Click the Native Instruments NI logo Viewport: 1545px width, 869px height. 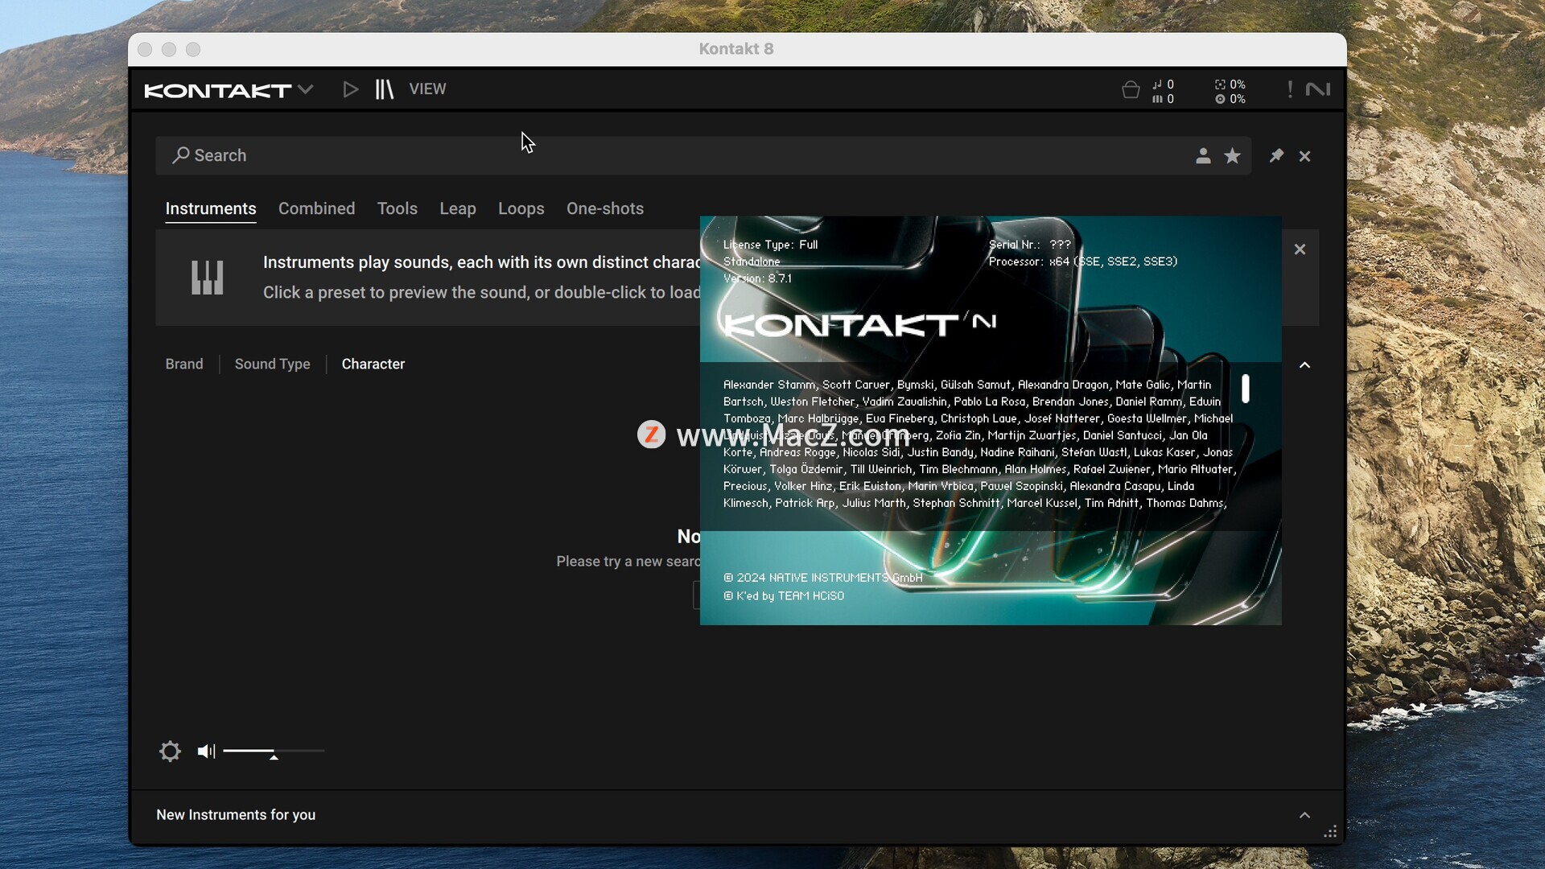point(1318,89)
